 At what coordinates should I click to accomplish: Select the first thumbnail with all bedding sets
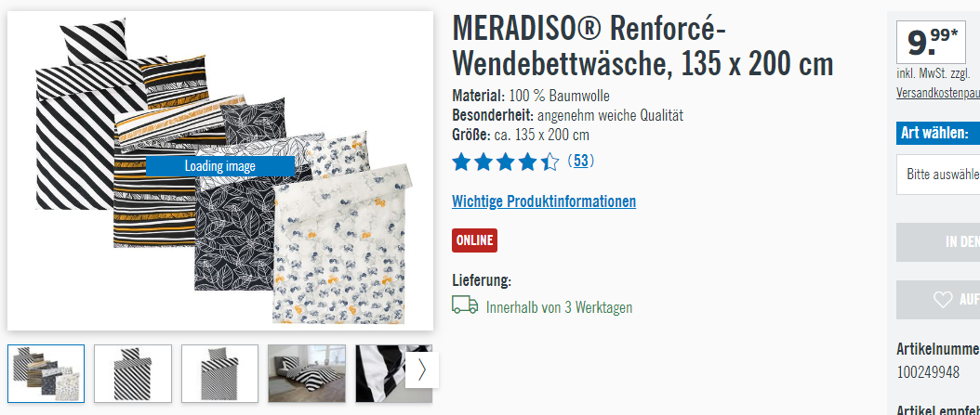point(46,373)
